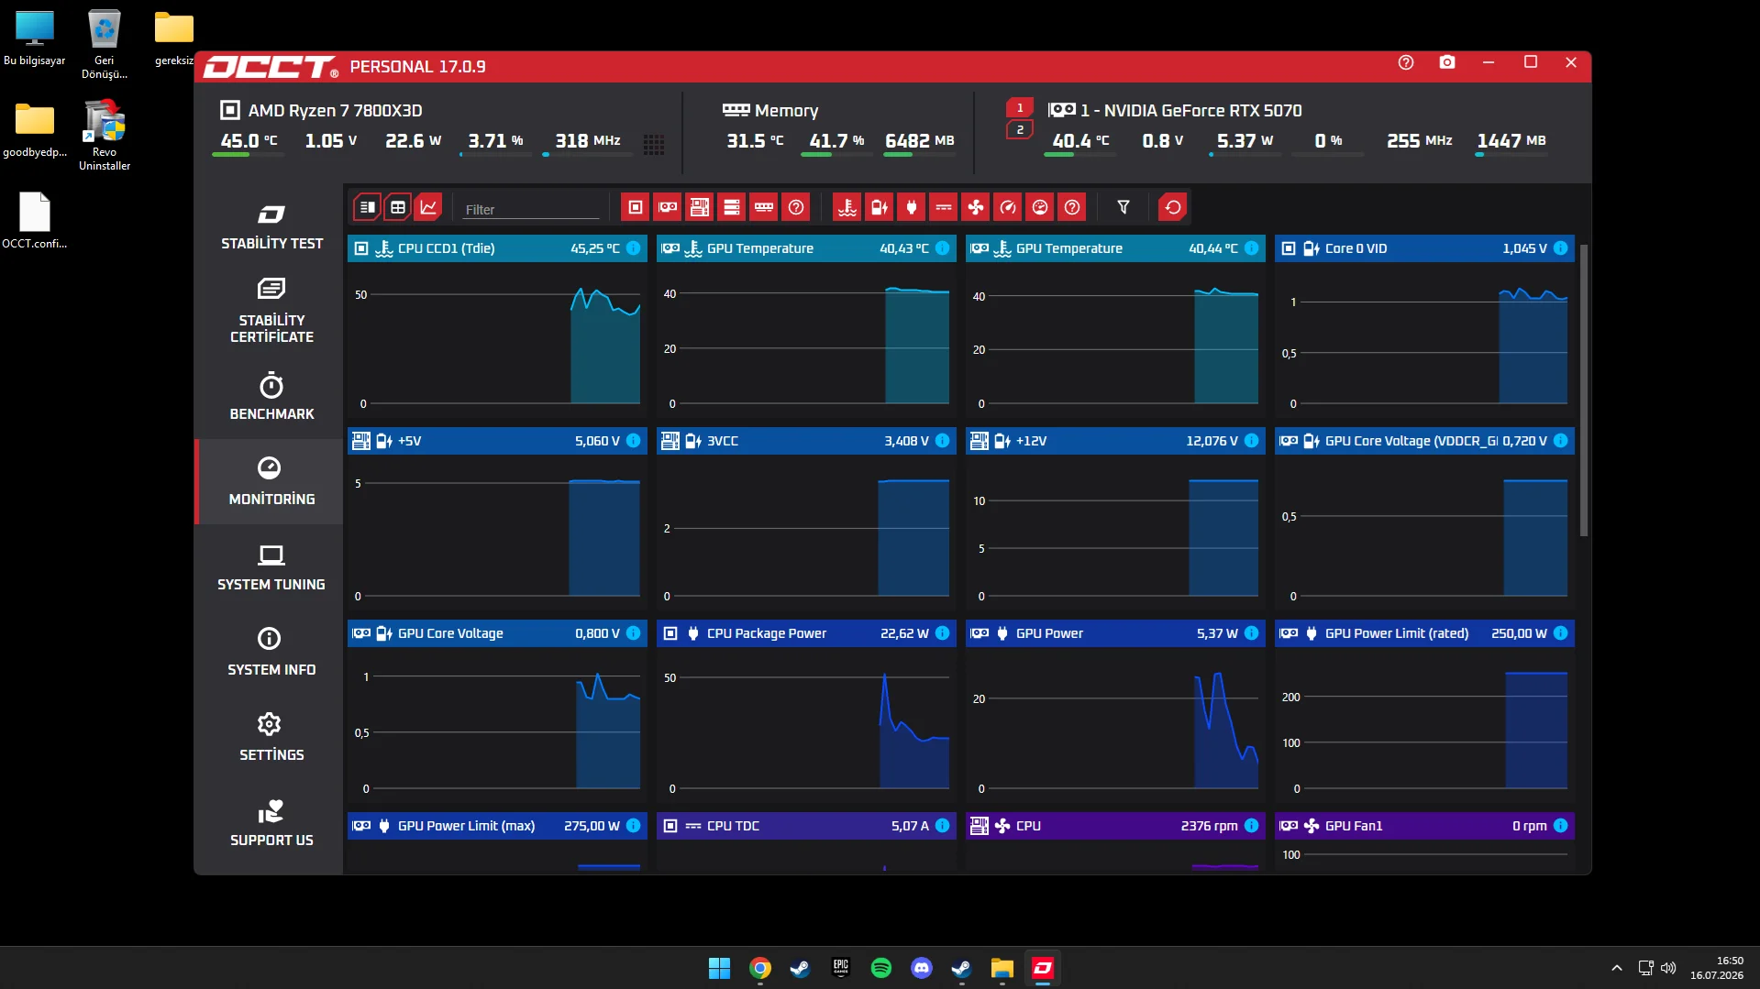Open the System Tuning section
The image size is (1760, 989).
point(271,567)
